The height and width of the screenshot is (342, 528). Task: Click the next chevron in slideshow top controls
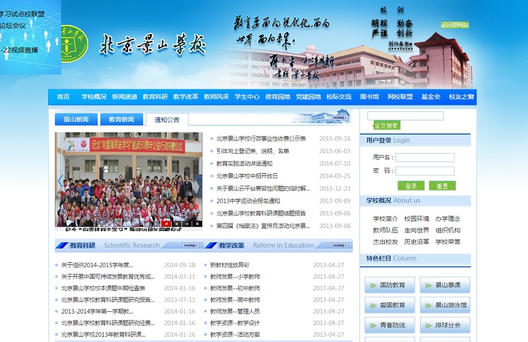[142, 135]
